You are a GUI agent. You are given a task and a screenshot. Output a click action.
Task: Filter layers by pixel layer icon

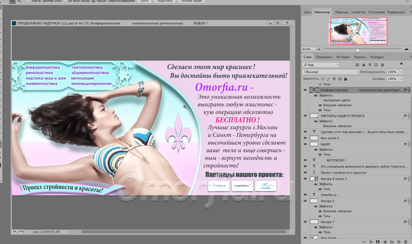(x=357, y=65)
